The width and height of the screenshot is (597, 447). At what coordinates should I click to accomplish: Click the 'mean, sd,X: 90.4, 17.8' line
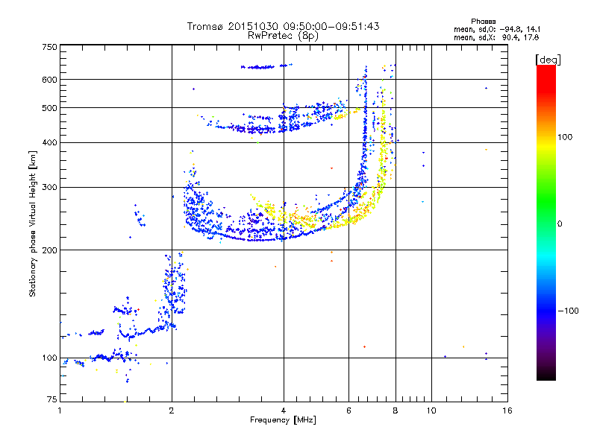click(496, 37)
